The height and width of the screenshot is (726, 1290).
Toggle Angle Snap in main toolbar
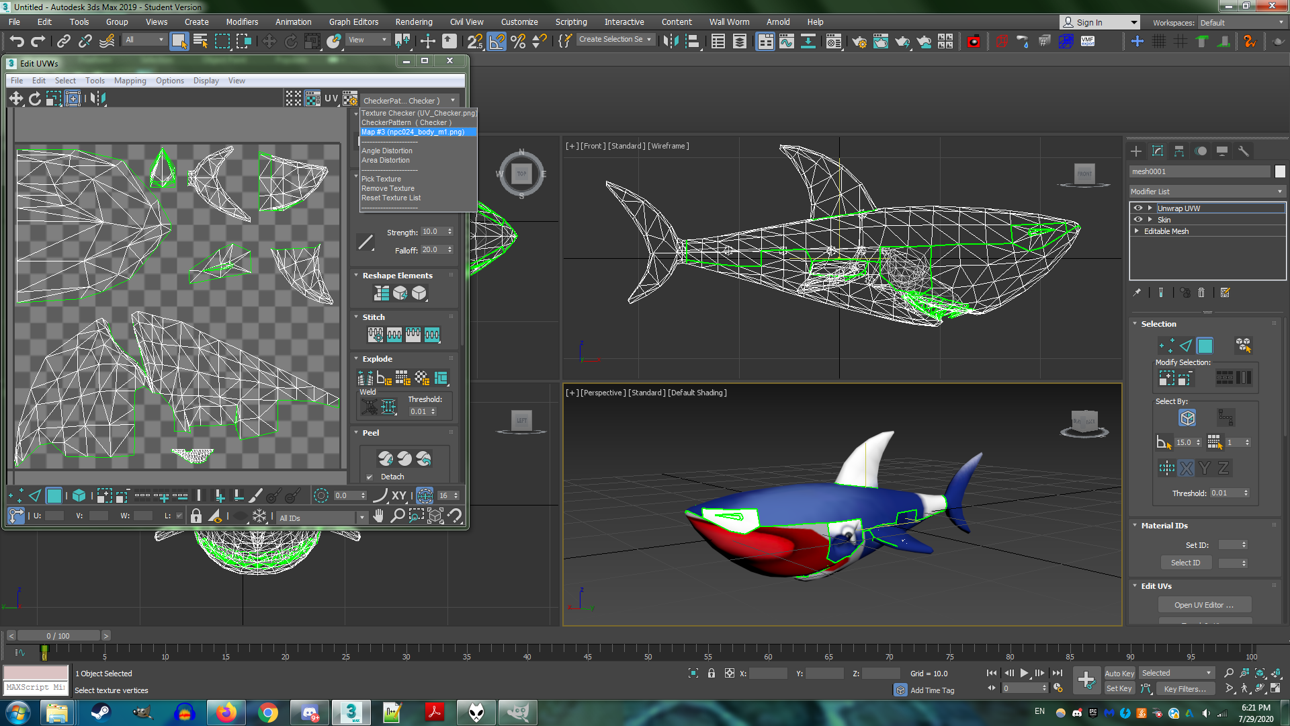(x=497, y=42)
